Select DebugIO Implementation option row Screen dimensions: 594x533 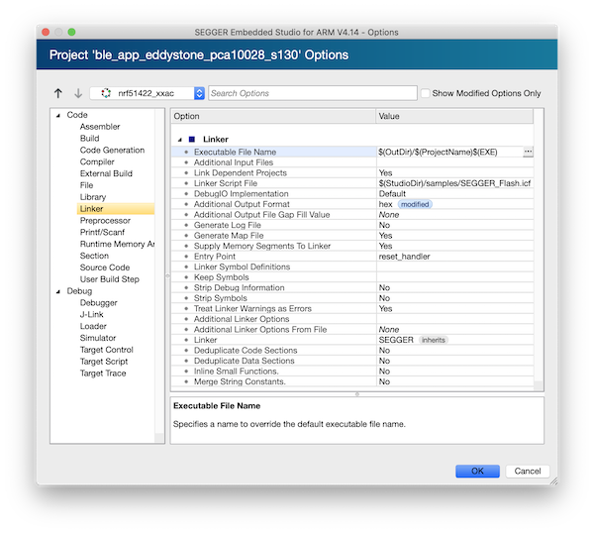(352, 194)
